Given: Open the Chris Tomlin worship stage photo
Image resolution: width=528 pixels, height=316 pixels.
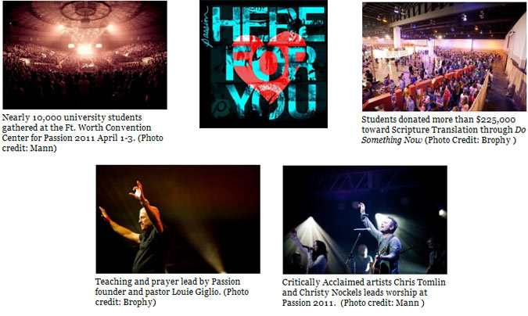Looking at the screenshot, I should click(x=365, y=220).
